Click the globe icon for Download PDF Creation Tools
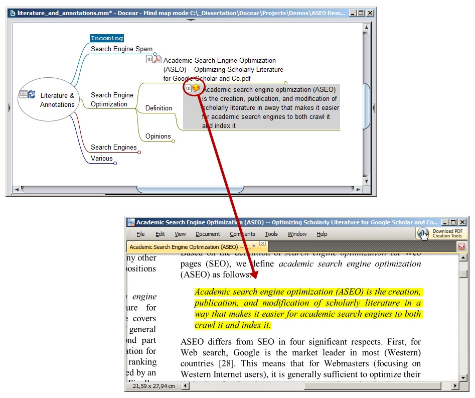This screenshot has height=398, width=475. (x=423, y=234)
